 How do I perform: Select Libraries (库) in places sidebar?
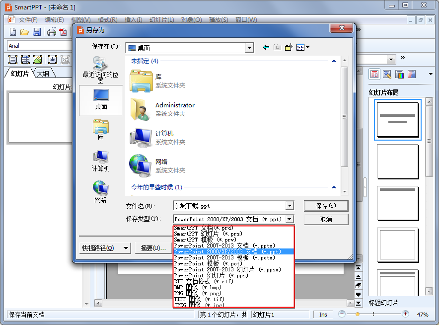click(100, 130)
